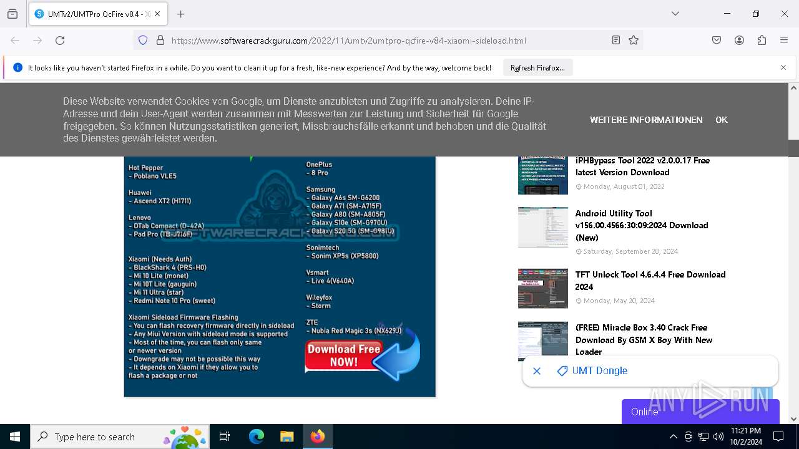Image resolution: width=799 pixels, height=449 pixels.
Task: Open the taskbar clock and date
Action: 746,437
